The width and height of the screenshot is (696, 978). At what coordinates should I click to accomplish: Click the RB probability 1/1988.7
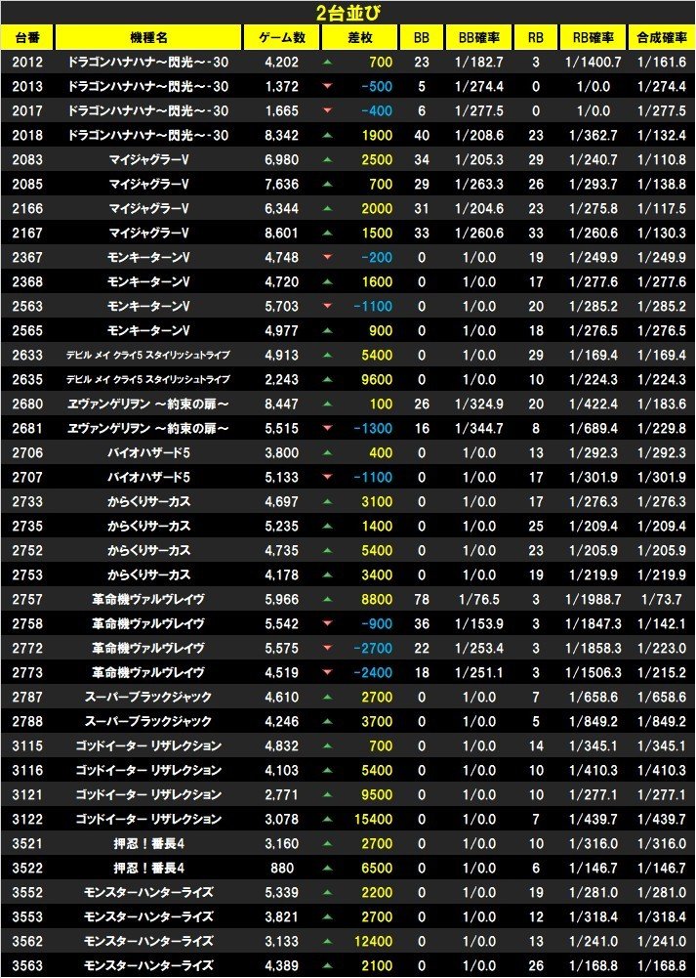pyautogui.click(x=594, y=599)
